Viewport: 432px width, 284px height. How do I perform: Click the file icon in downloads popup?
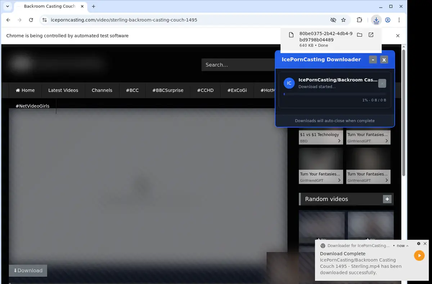point(291,35)
